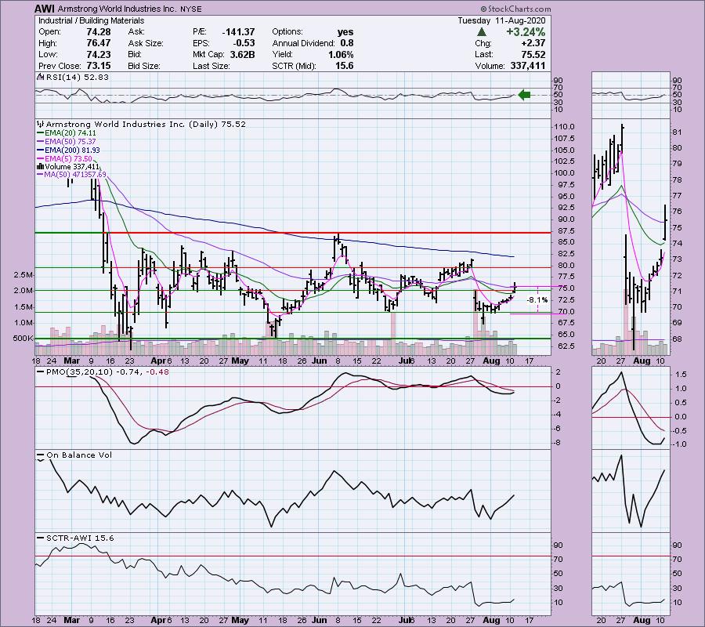
Task: Click the 'Last:' label in header
Action: [x=483, y=54]
